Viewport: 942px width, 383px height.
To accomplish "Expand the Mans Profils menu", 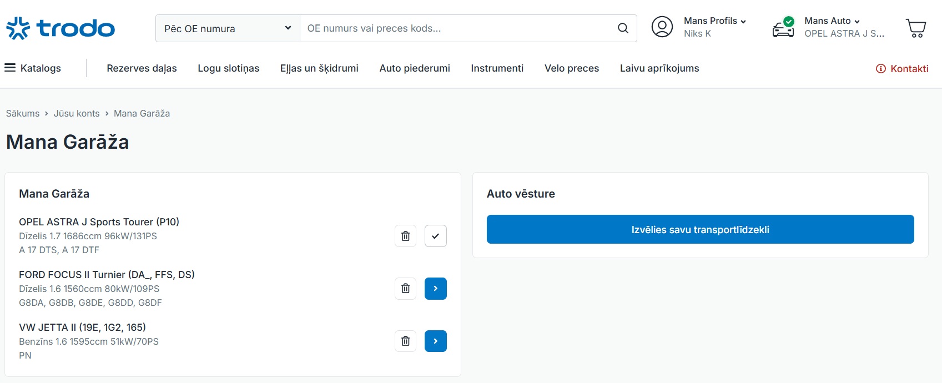I will click(x=714, y=21).
